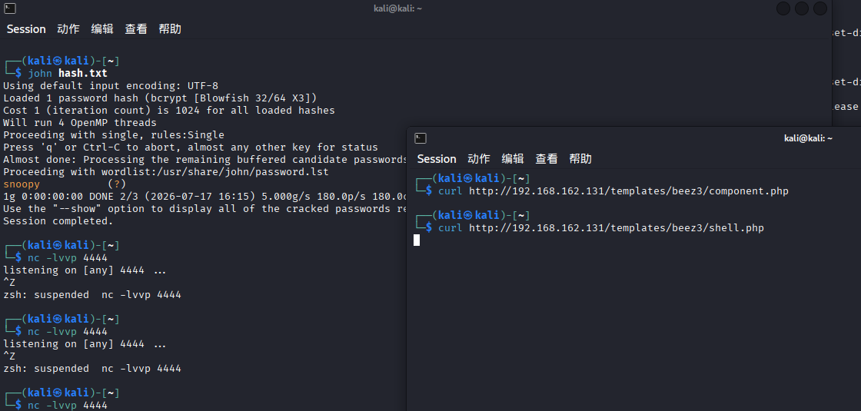This screenshot has height=411, width=861.
Task: Open Session menu in front terminal window
Action: pos(437,159)
